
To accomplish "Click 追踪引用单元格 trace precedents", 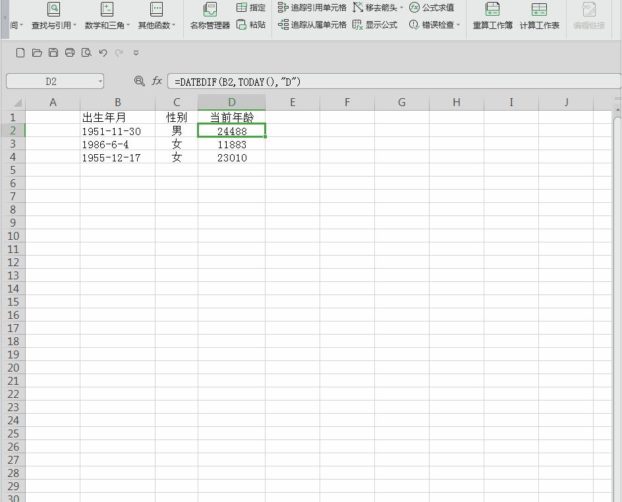I will tap(312, 7).
